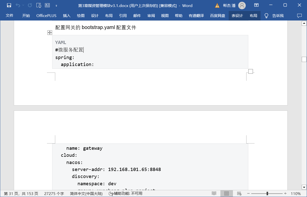Click the zoom out minus button

(248, 193)
